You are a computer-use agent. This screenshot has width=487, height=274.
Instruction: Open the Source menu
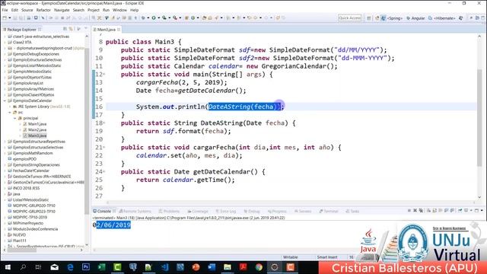pos(27,10)
